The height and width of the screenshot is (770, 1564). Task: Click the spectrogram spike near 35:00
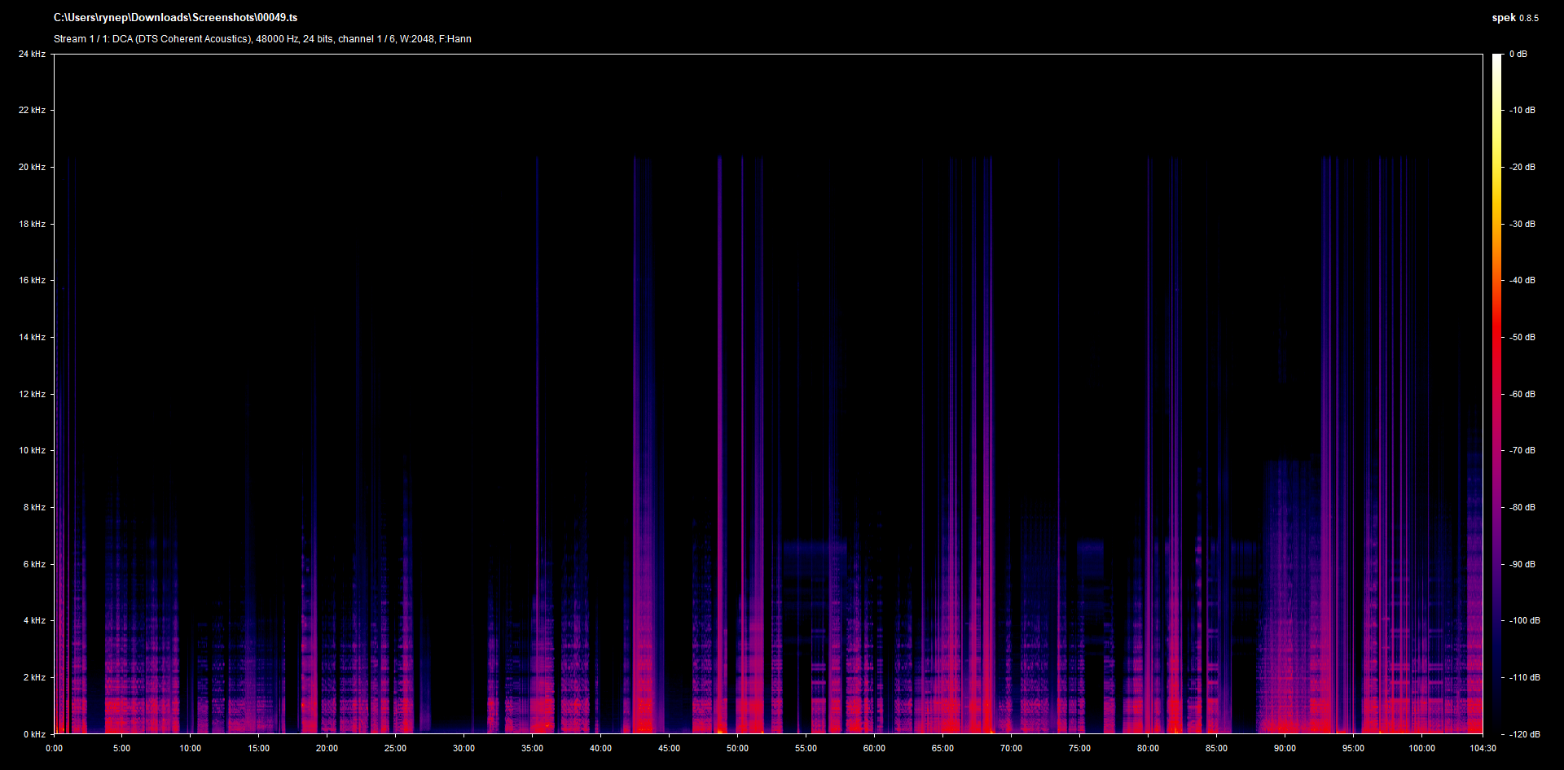pyautogui.click(x=537, y=446)
